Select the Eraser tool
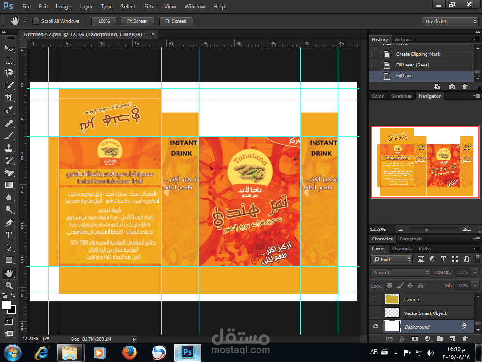The width and height of the screenshot is (482, 362). (x=9, y=173)
